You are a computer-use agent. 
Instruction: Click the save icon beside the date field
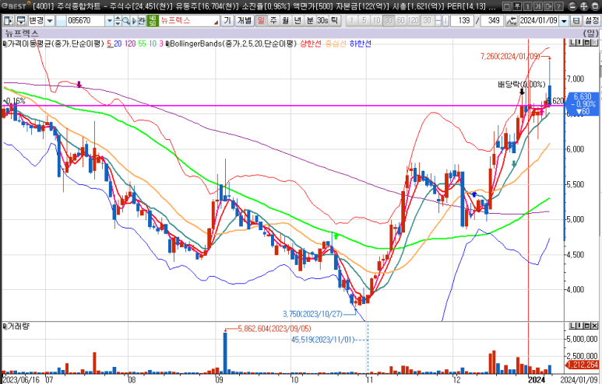pyautogui.click(x=576, y=21)
